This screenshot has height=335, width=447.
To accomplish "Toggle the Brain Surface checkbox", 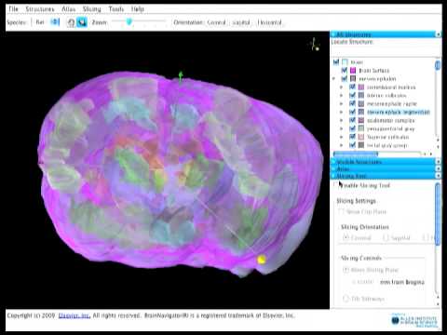I will click(x=344, y=71).
